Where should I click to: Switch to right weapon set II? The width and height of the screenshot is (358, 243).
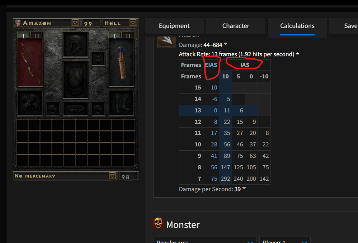point(128,36)
